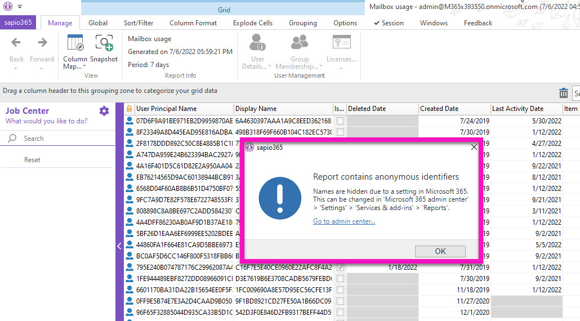Click the sapio365 application menu button
Screen dimensions: 580x321
tap(18, 23)
